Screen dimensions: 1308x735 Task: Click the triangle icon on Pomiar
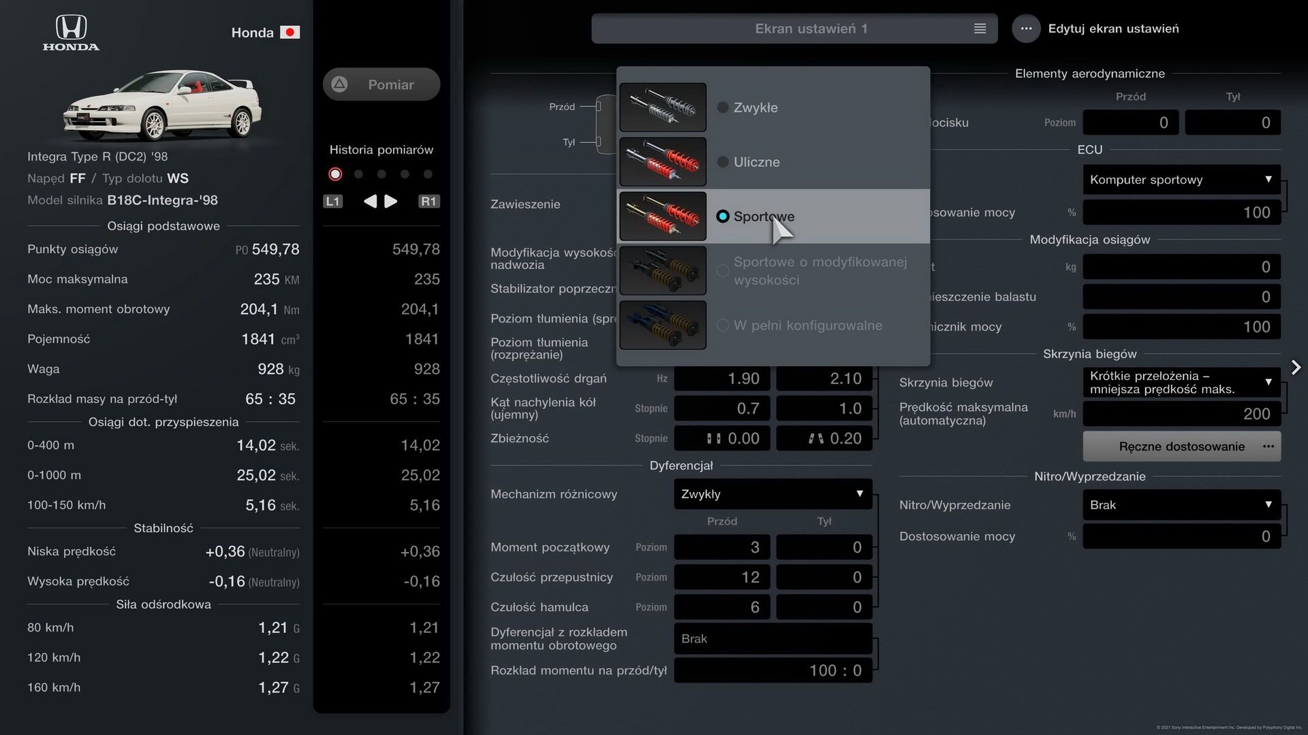tap(339, 84)
